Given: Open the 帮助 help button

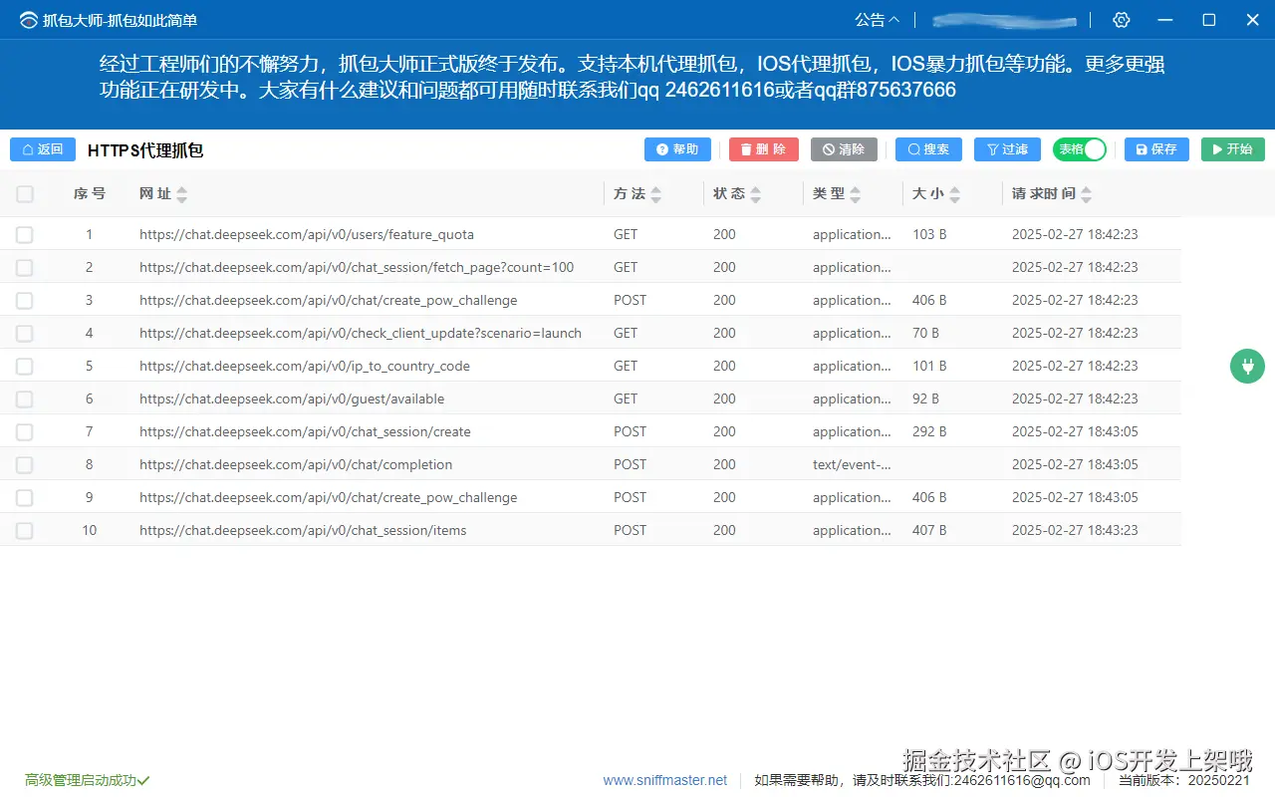Looking at the screenshot, I should (677, 149).
